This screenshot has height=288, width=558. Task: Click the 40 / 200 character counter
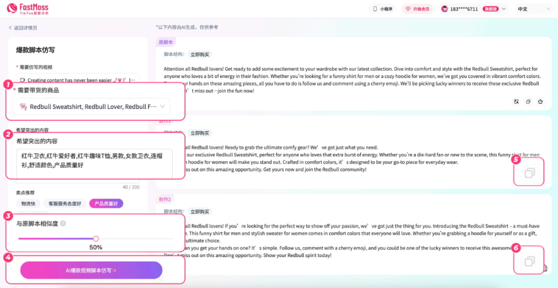pos(131,187)
